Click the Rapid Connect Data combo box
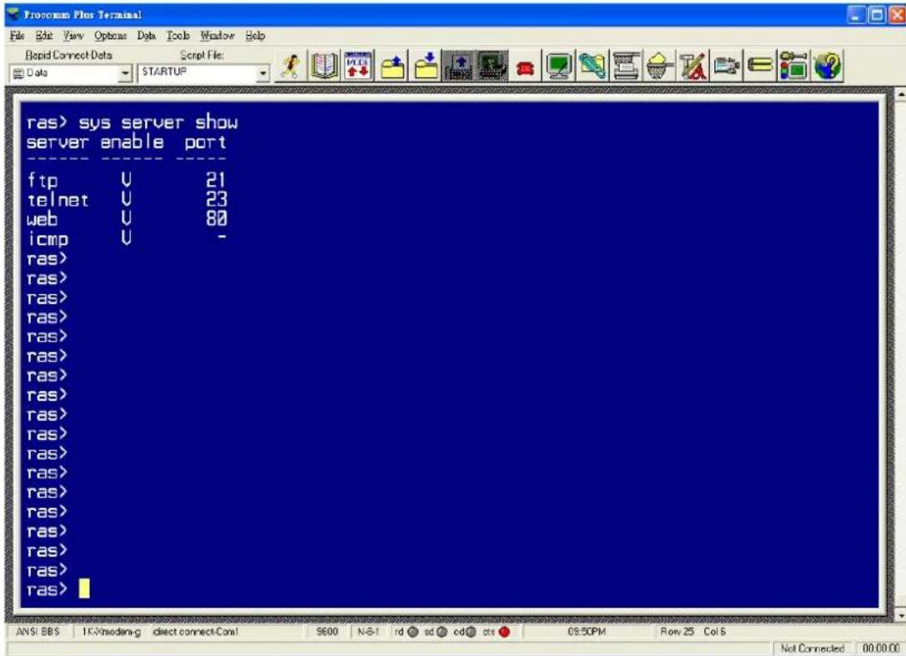This screenshot has height=656, width=906. (x=71, y=73)
